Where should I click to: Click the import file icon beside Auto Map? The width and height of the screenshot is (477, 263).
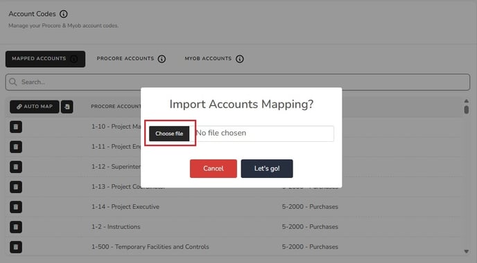point(67,107)
